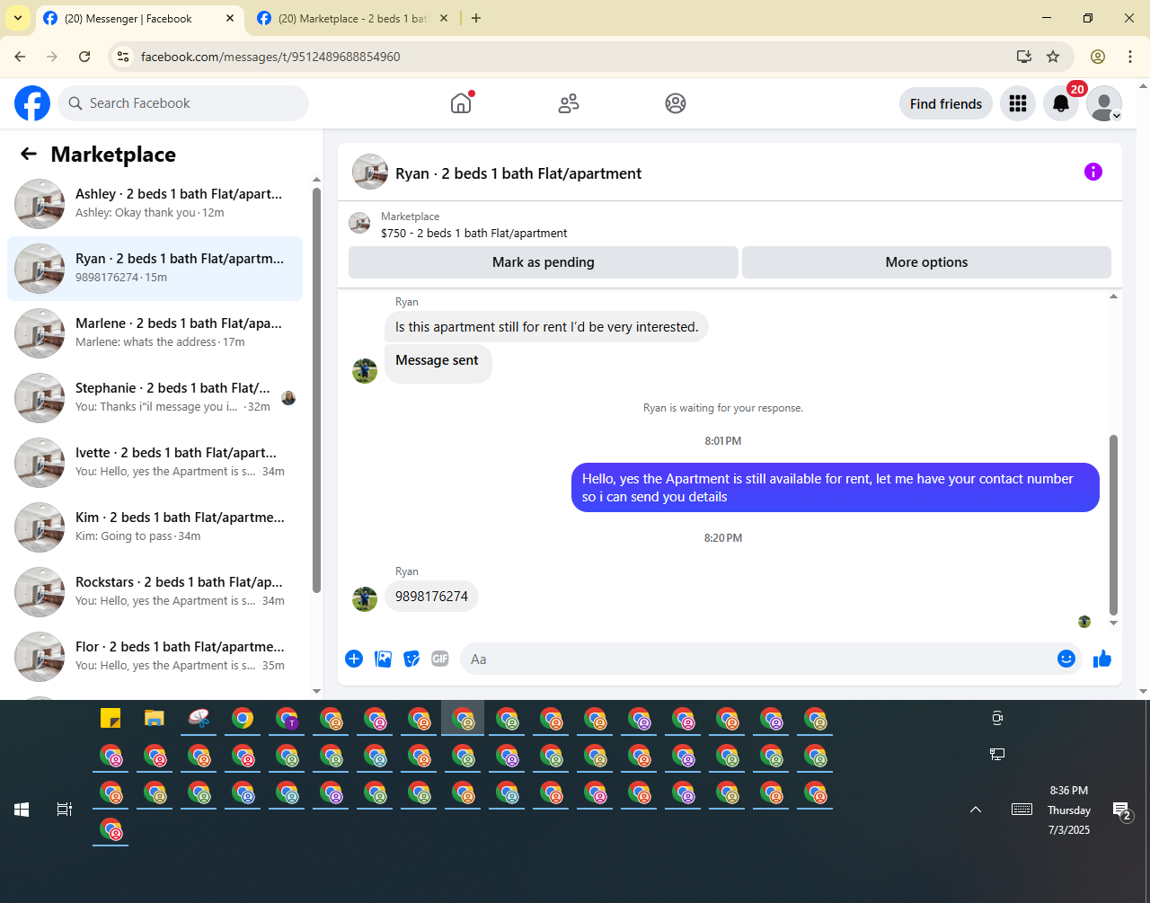Image resolution: width=1150 pixels, height=903 pixels.
Task: Open Ashley's conversation
Action: (155, 204)
